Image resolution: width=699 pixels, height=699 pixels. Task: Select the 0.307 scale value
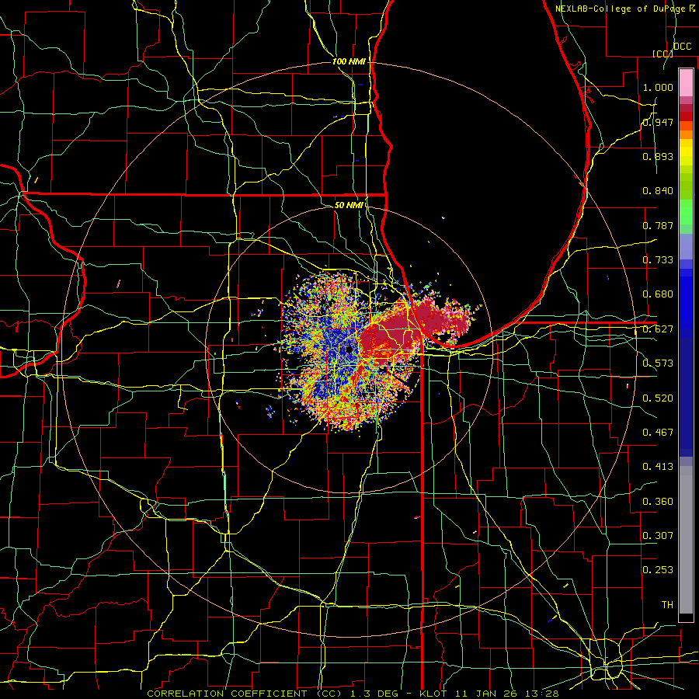[x=658, y=536]
